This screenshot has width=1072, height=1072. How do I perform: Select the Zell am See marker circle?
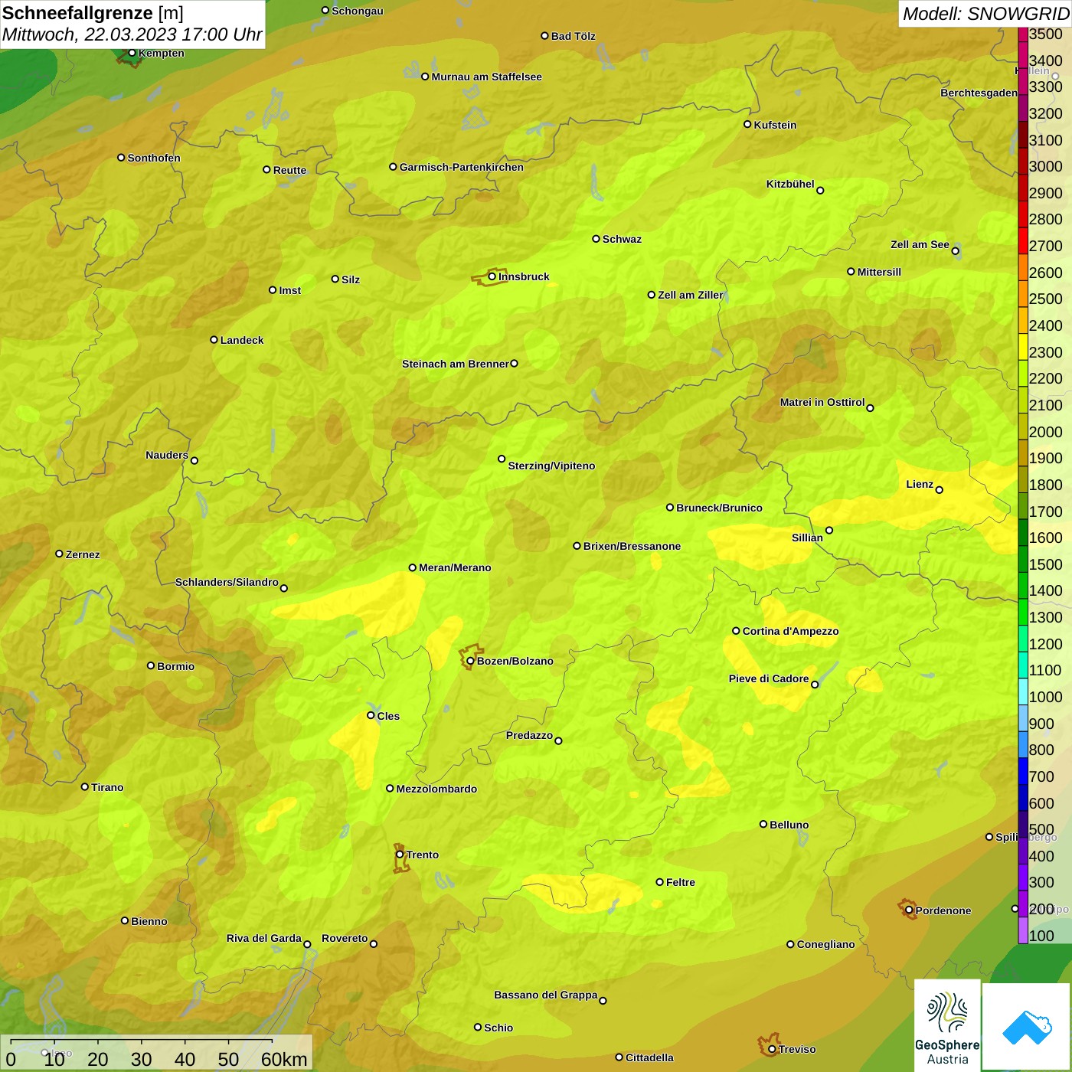[955, 250]
